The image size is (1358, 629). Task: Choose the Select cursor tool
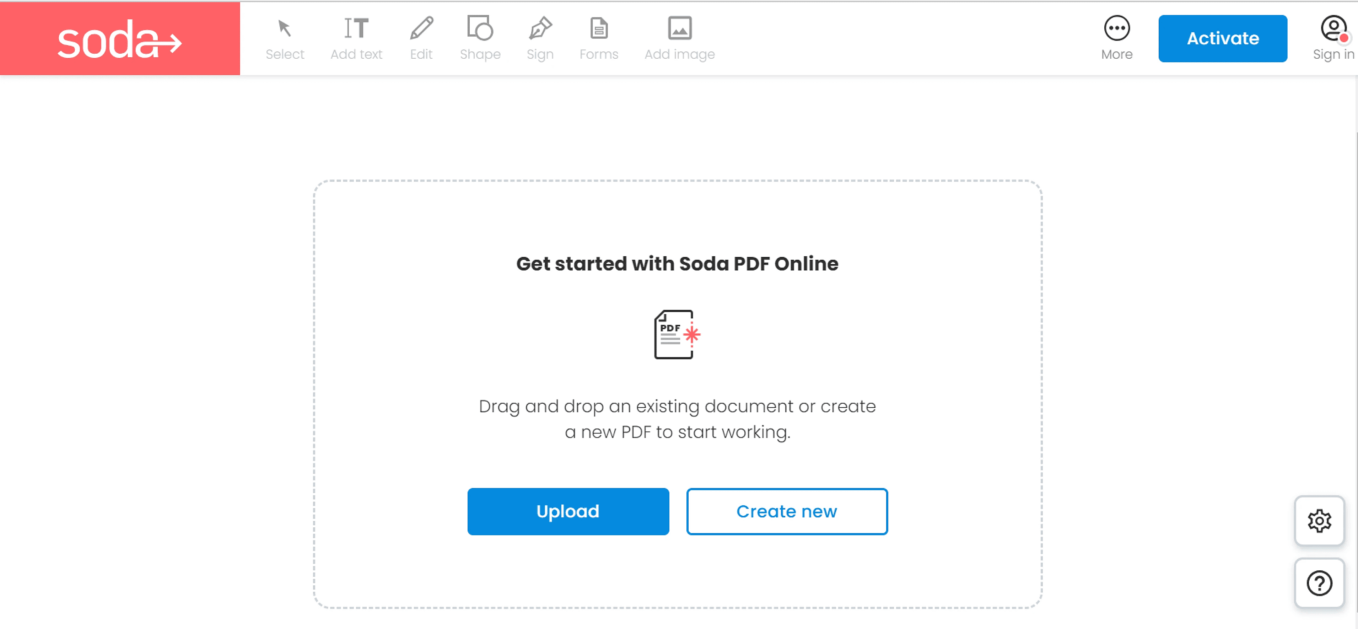click(x=285, y=38)
